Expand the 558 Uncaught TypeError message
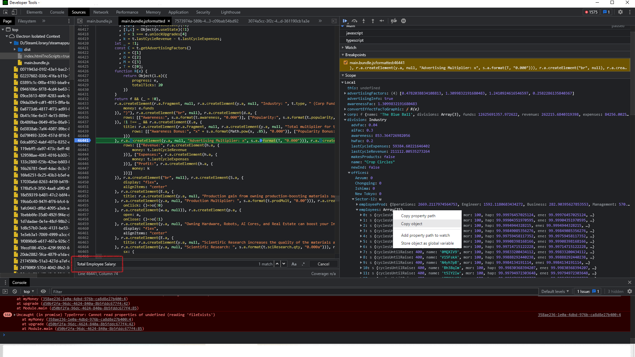The width and height of the screenshot is (635, 357). click(x=15, y=315)
